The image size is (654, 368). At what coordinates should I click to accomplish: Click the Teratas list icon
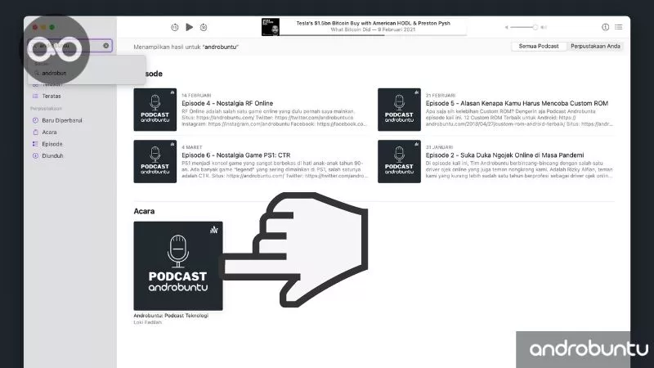35,96
